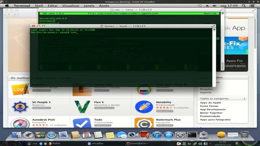Open Apps para fotógrafos link
The width and height of the screenshot is (260, 146).
(x=215, y=120)
